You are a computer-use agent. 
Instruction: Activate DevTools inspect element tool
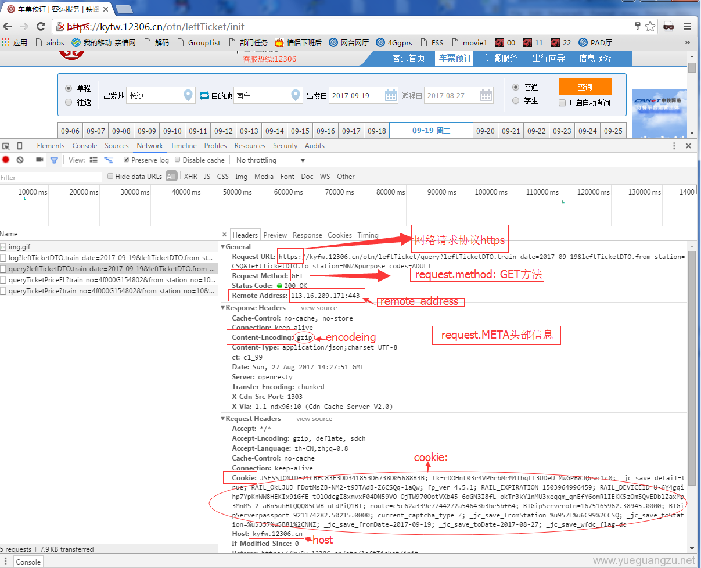(x=6, y=146)
